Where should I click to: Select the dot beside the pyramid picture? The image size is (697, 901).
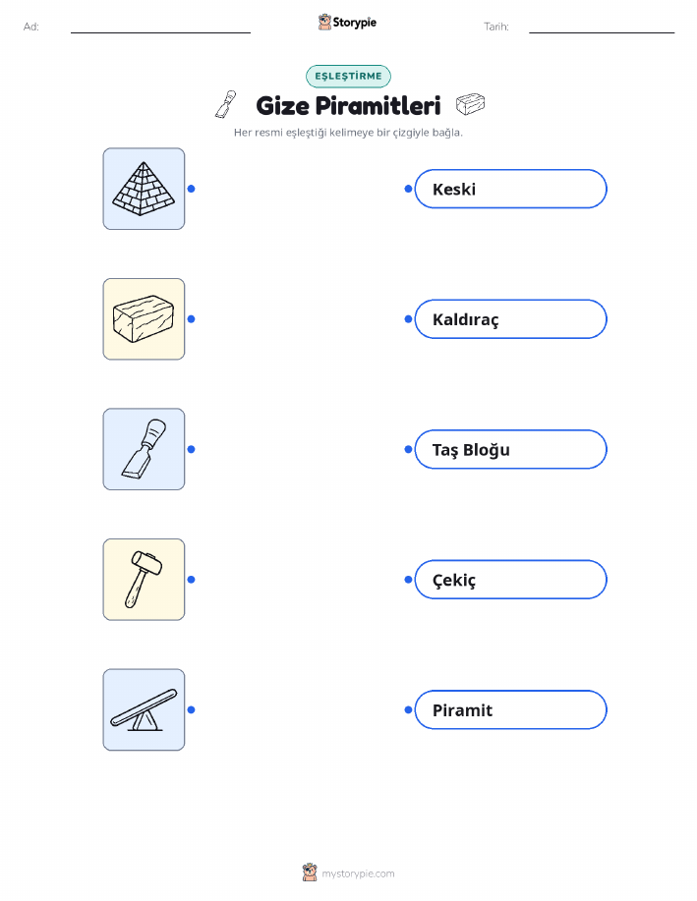pyautogui.click(x=192, y=189)
